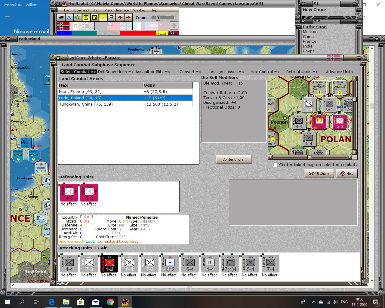This screenshot has height=308, width=385.
Task: Select the Nice, France combat hex row
Action: 125,91
